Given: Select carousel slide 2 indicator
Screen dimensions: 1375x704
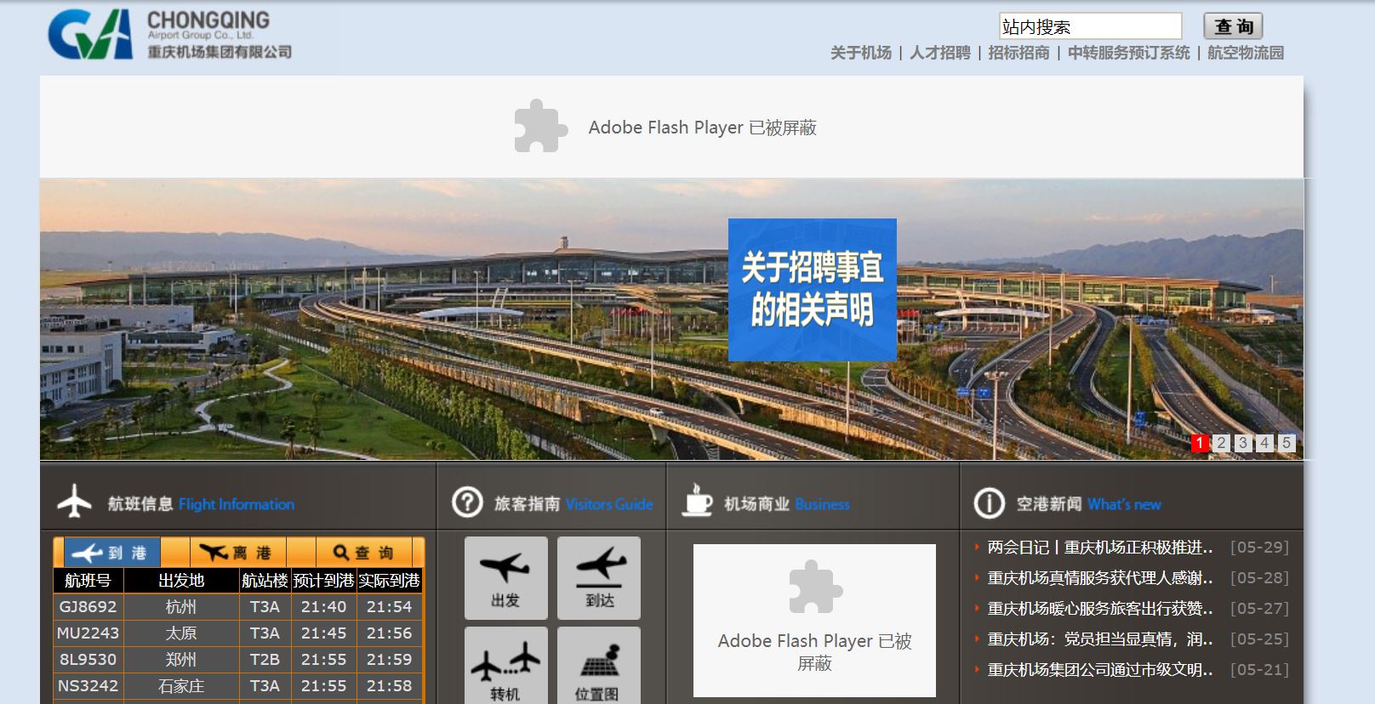Looking at the screenshot, I should coord(1221,443).
